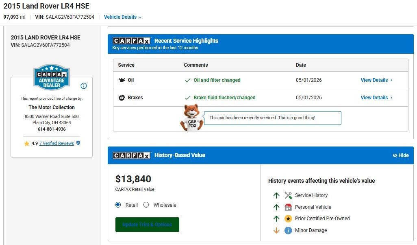Click the wrench and screwdriver Service History icon
This screenshot has width=417, height=245.
pyautogui.click(x=288, y=195)
